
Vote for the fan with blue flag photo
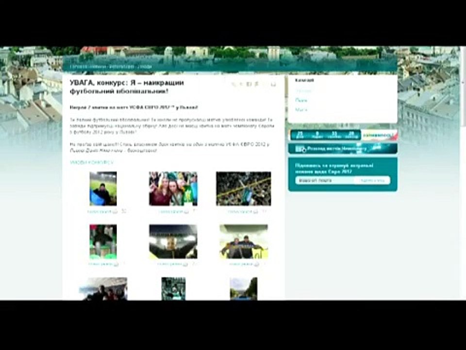pyautogui.click(x=102, y=211)
